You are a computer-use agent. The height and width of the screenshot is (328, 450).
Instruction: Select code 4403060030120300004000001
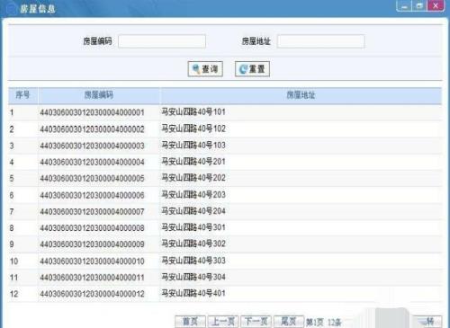pos(92,112)
